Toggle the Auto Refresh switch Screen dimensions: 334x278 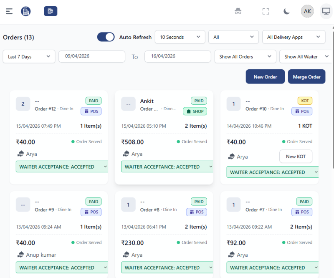pos(106,37)
